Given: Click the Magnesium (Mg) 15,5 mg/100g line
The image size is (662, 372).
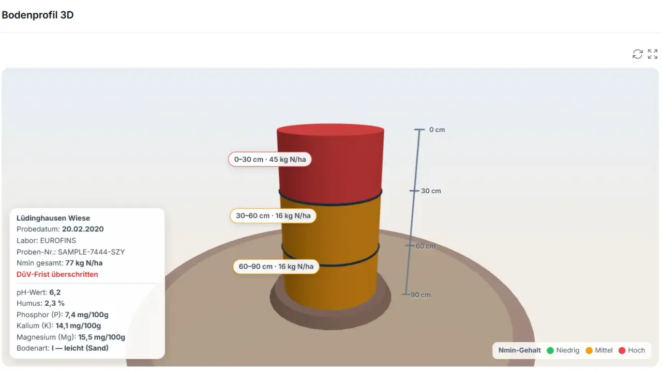Looking at the screenshot, I should pos(71,337).
